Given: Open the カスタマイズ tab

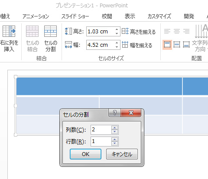Looking at the screenshot, I should click(x=159, y=16).
